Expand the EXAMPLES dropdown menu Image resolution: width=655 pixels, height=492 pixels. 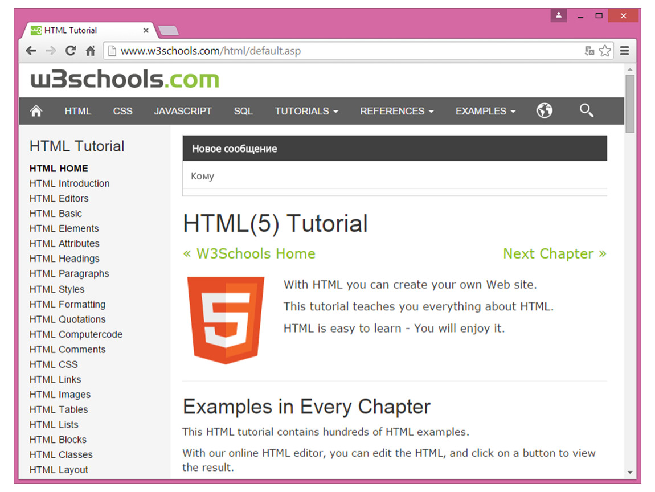click(485, 111)
